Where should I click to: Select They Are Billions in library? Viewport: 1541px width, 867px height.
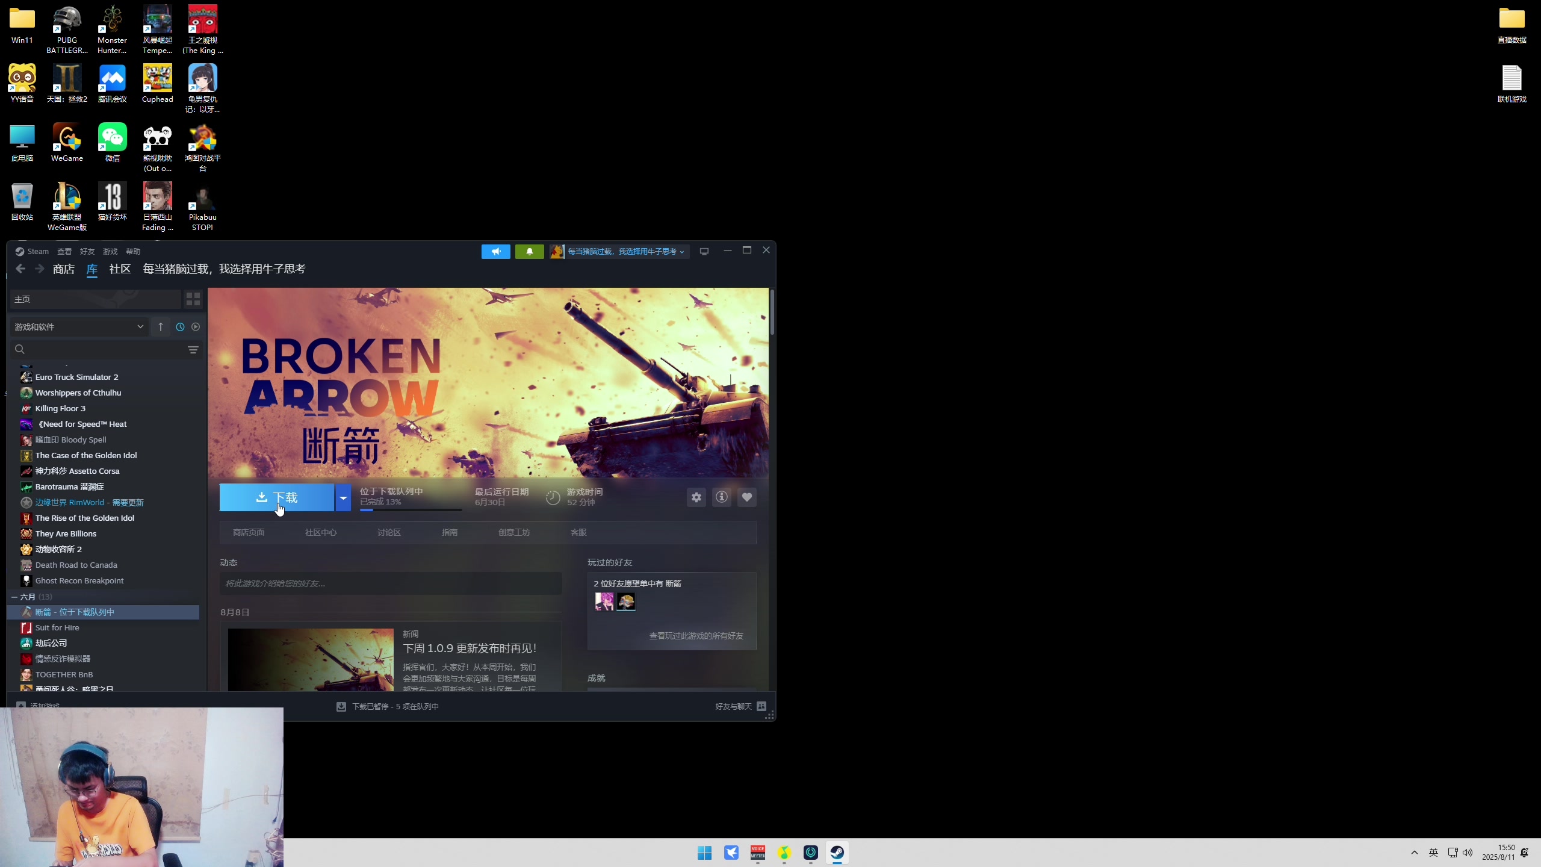pos(66,534)
